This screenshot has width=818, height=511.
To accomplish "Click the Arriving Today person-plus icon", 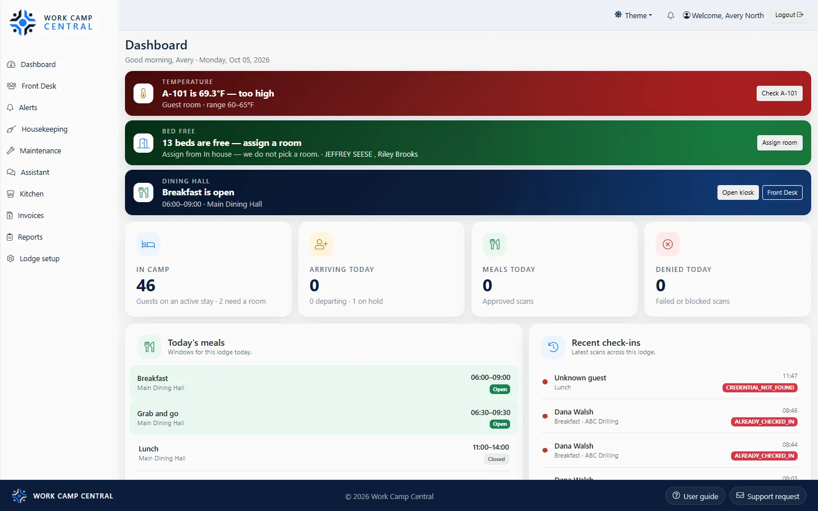I will 322,244.
